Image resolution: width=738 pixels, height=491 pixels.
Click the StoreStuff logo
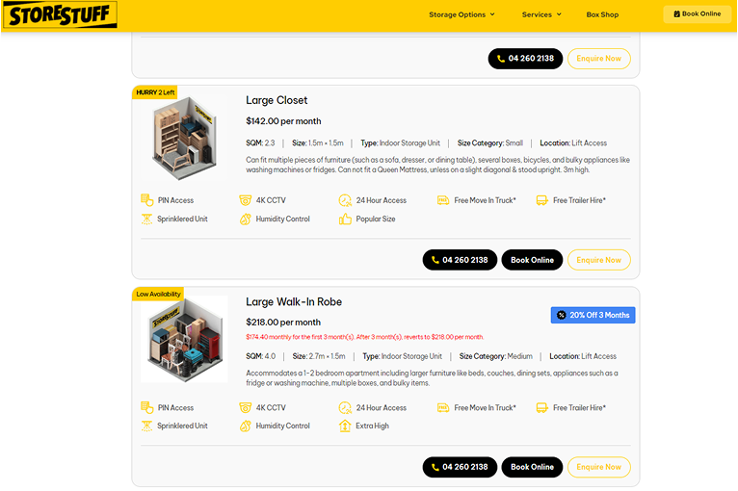pyautogui.click(x=60, y=14)
